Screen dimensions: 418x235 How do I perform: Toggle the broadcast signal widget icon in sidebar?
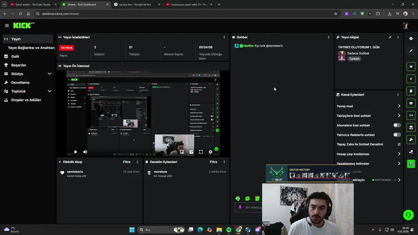click(411, 115)
